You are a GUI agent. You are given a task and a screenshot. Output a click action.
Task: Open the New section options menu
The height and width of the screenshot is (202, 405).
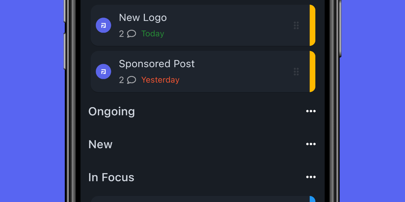tap(311, 144)
